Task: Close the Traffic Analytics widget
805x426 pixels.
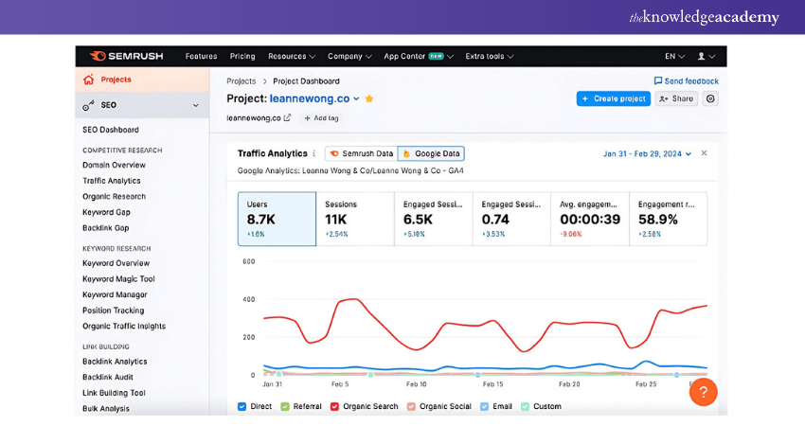Action: tap(704, 153)
